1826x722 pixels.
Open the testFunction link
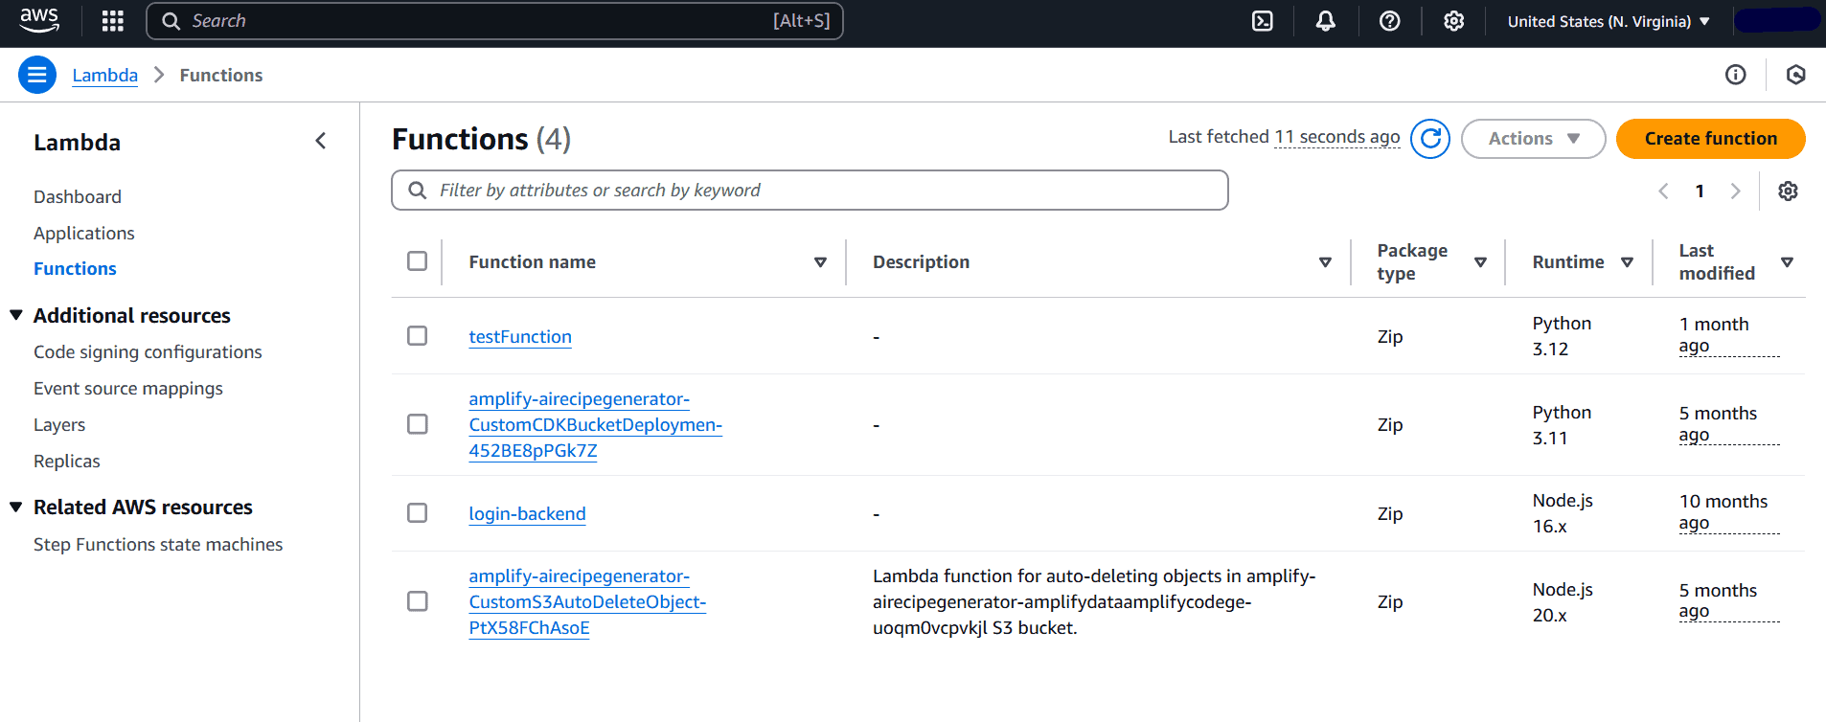pos(520,336)
